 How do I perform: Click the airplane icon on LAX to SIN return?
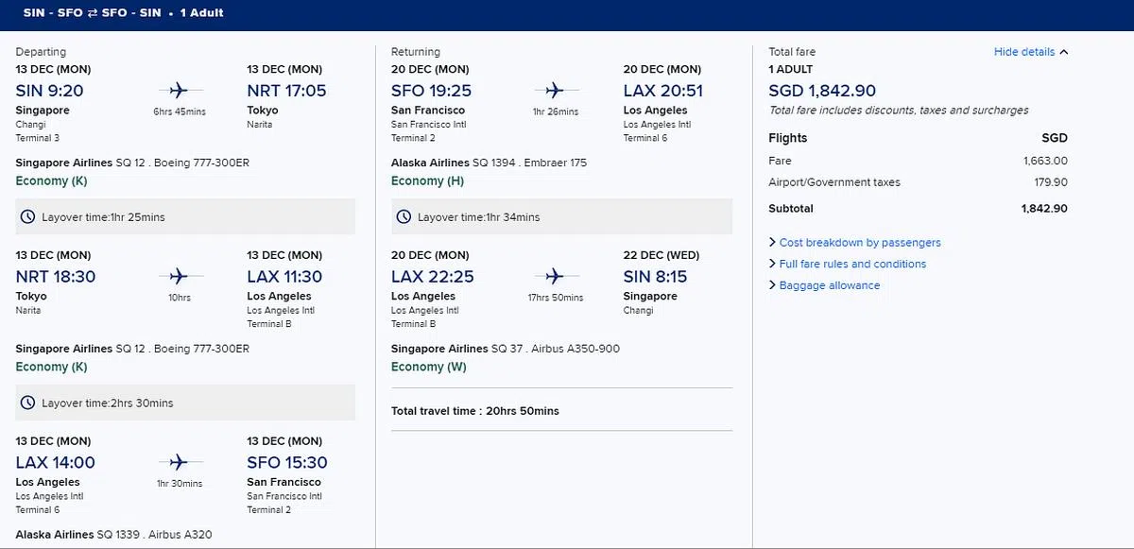click(x=554, y=276)
